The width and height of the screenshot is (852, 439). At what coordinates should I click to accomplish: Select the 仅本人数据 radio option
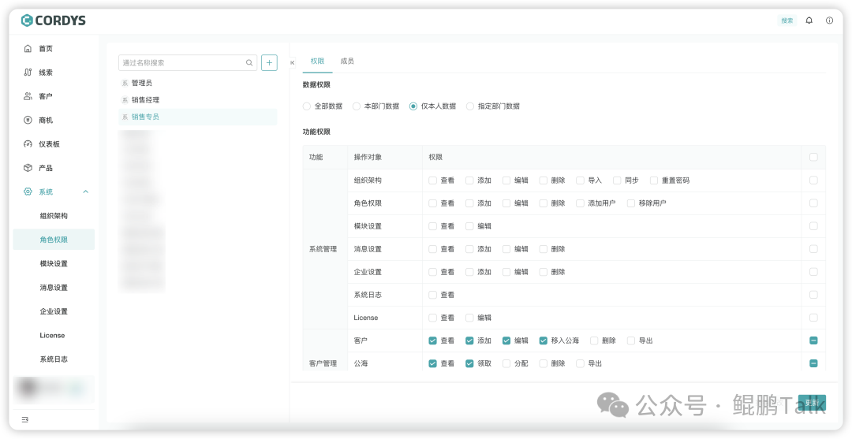click(x=413, y=106)
